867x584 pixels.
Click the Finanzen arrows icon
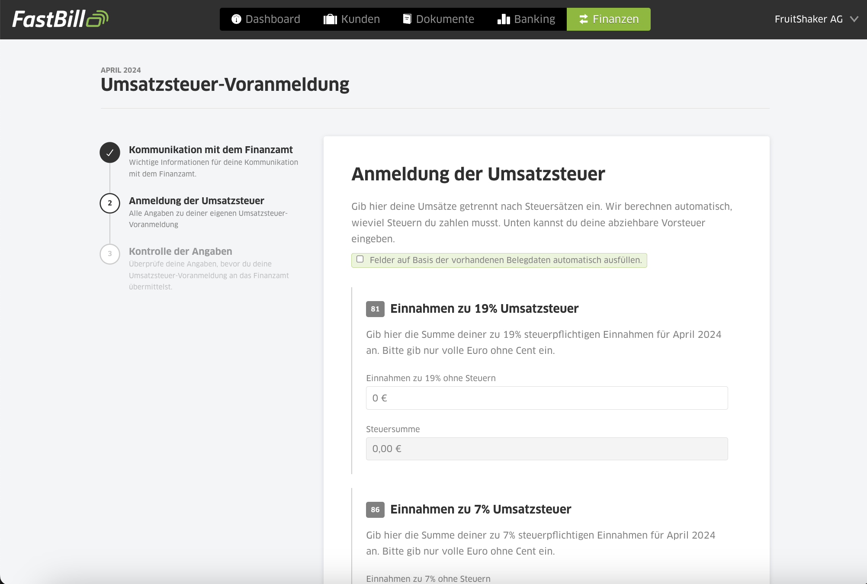584,19
